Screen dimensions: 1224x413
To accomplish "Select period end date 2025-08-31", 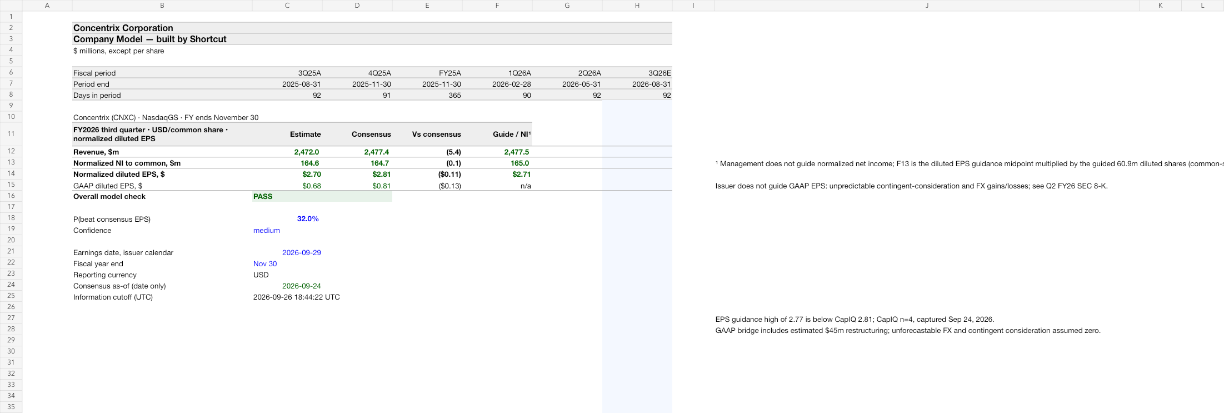I will pyautogui.click(x=287, y=84).
